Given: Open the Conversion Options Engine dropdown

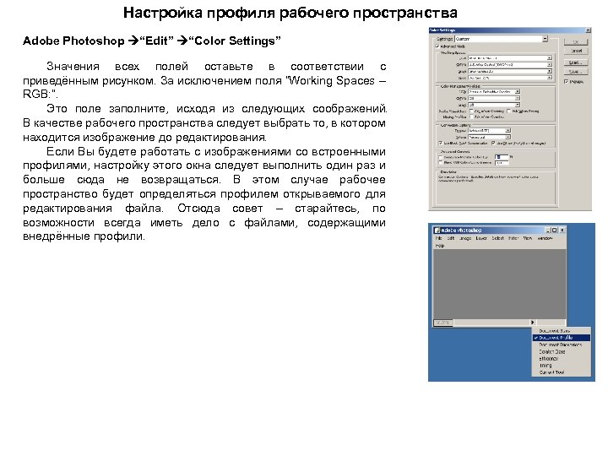Looking at the screenshot, I should click(x=489, y=131).
